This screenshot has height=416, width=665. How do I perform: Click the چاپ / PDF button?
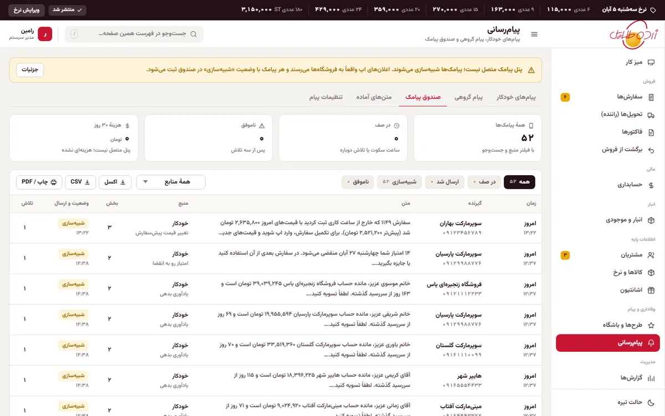coord(39,182)
